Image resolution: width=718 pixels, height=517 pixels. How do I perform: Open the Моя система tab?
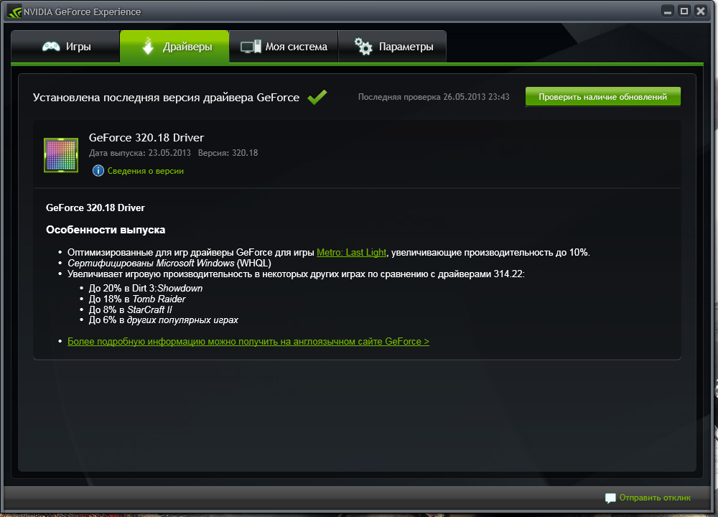pyautogui.click(x=284, y=46)
